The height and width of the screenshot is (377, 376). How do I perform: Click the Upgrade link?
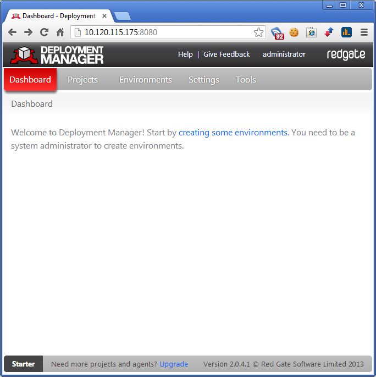pyautogui.click(x=174, y=364)
